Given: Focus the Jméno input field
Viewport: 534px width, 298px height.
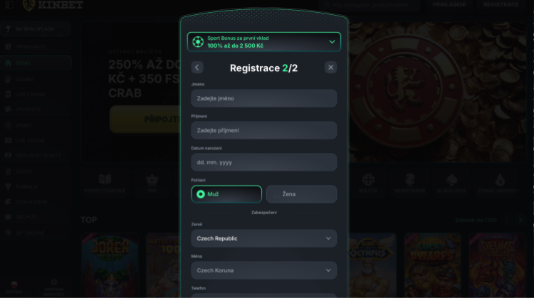Looking at the screenshot, I should (x=264, y=98).
